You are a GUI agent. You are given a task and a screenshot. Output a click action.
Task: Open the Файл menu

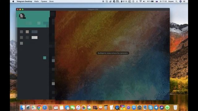pos(37,1)
